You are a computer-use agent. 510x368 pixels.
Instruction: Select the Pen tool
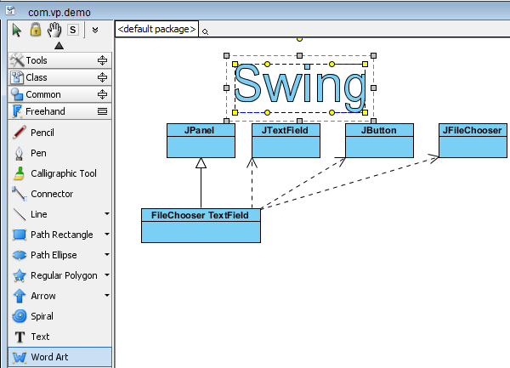tap(59, 153)
